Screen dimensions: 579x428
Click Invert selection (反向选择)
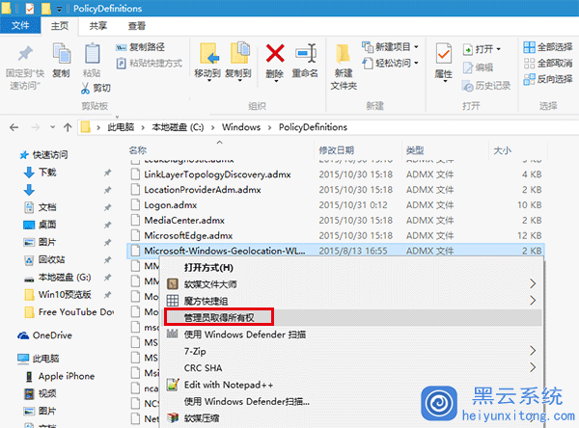pyautogui.click(x=548, y=79)
